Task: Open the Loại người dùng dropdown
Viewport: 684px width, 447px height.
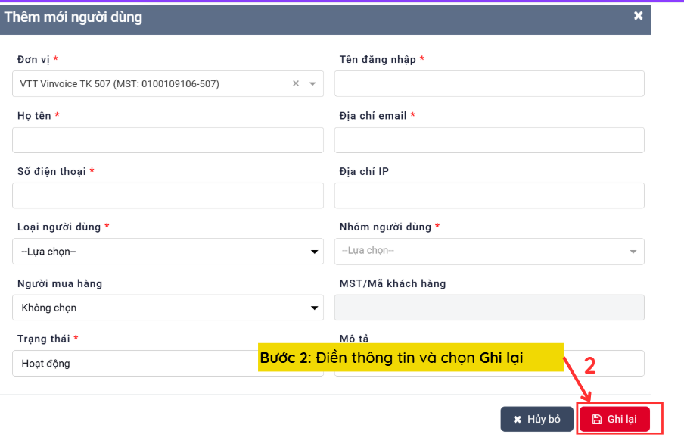Action: point(168,252)
